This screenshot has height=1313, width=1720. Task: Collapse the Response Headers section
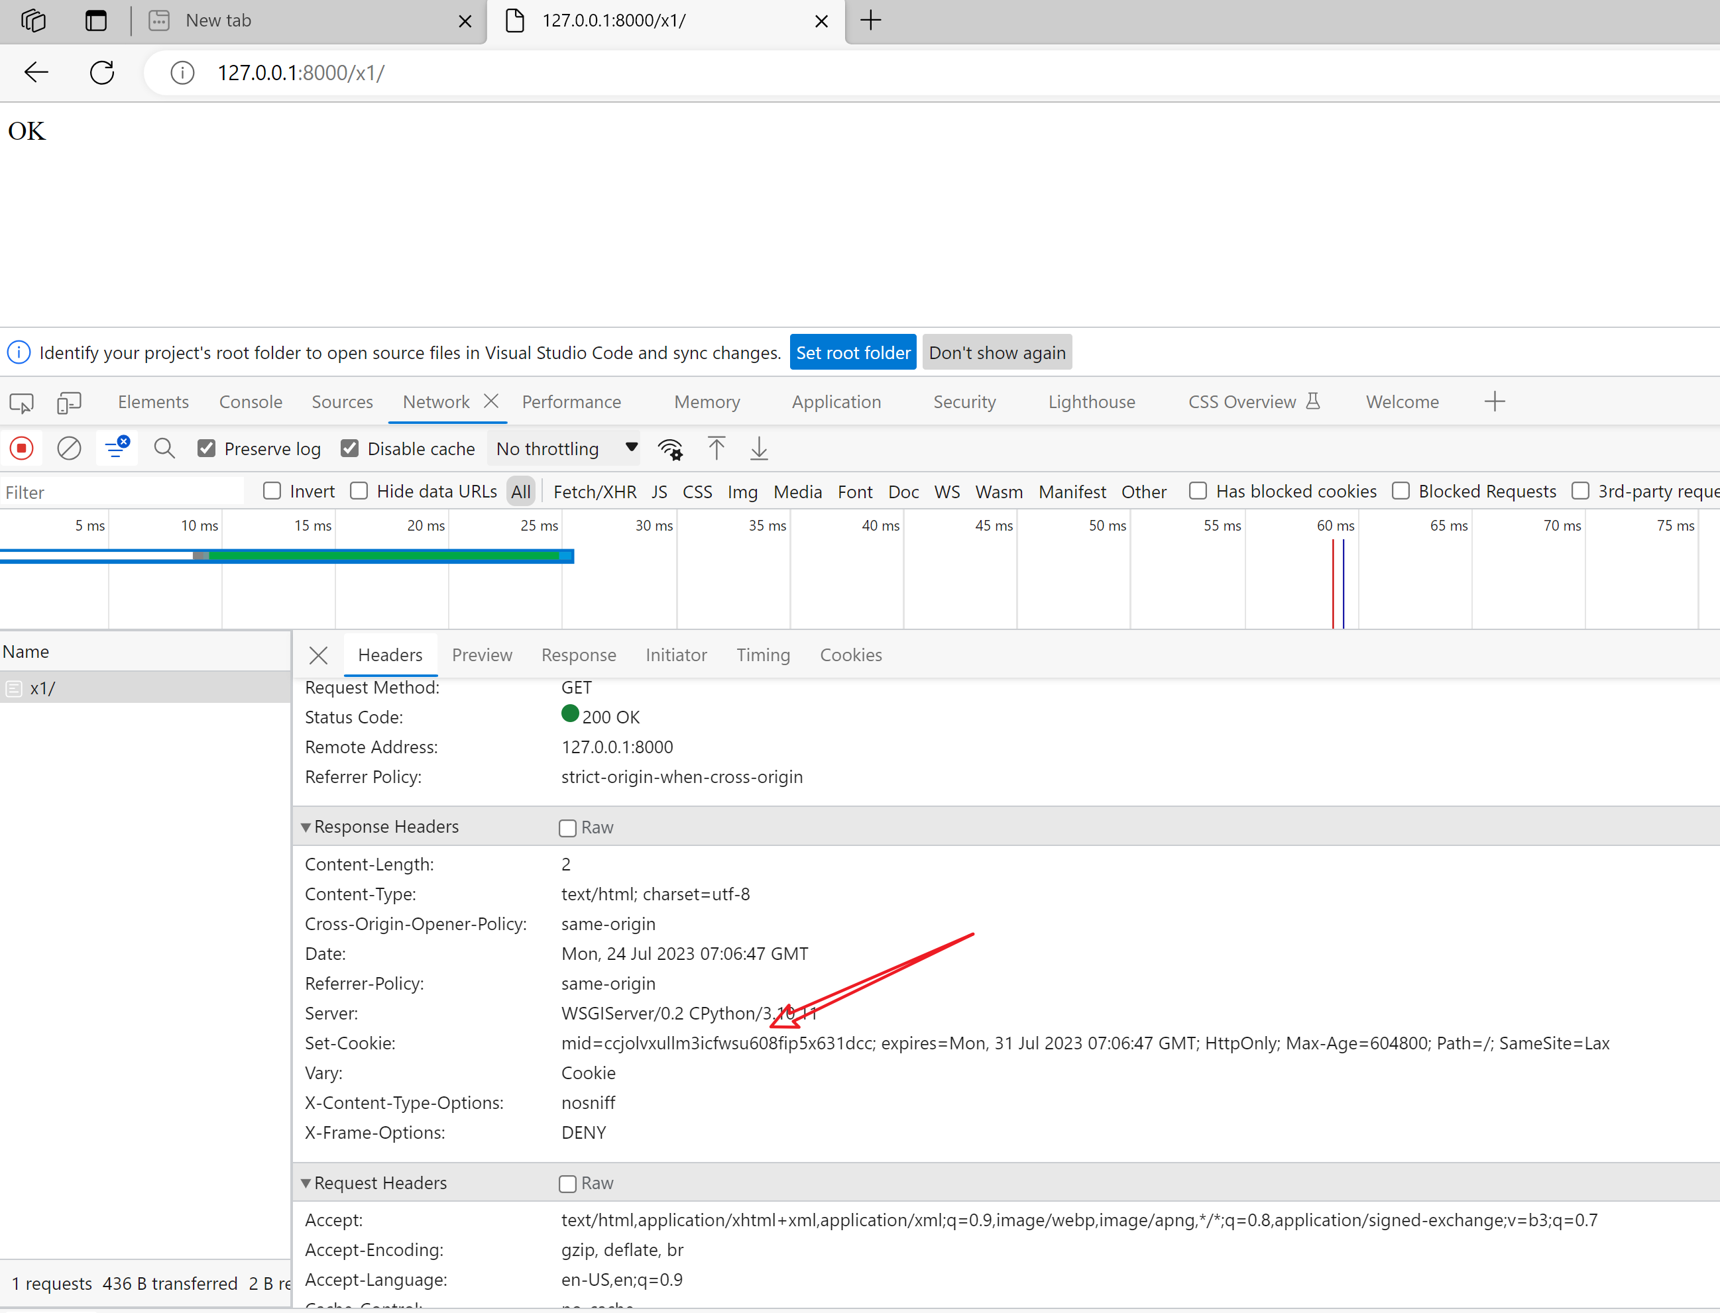point(306,827)
